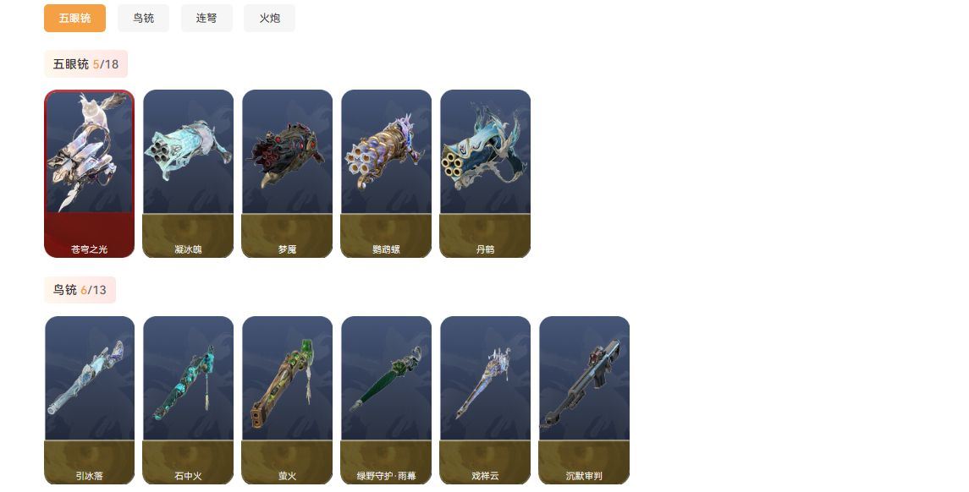The image size is (969, 492).
Task: Select the 绿野守护·雨幕 skin
Action: 386,400
